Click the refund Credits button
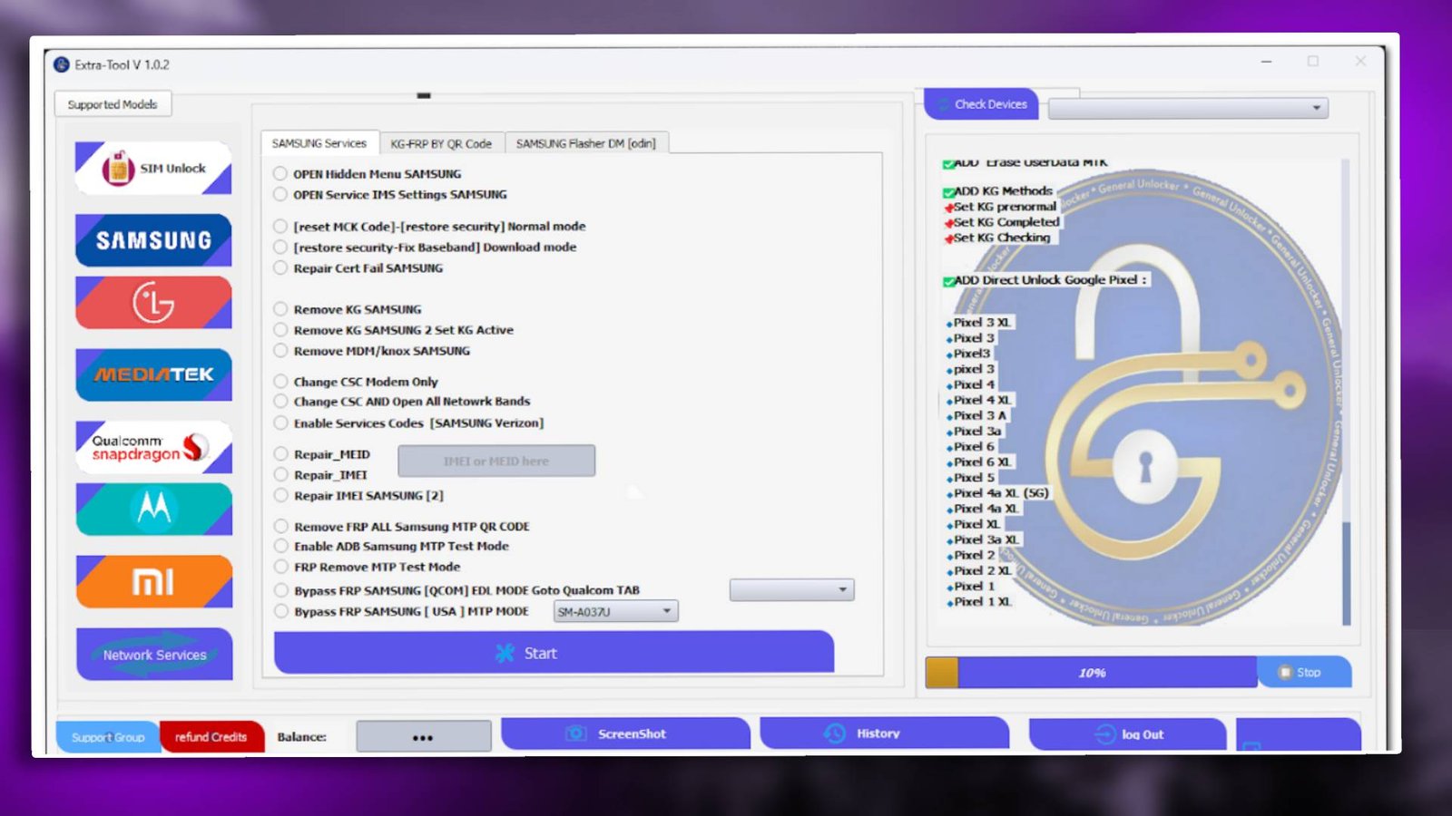 pyautogui.click(x=211, y=737)
